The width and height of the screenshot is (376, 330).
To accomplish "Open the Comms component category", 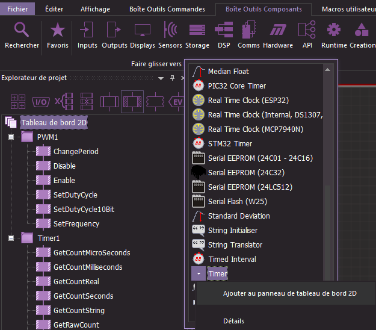I will pos(248,35).
